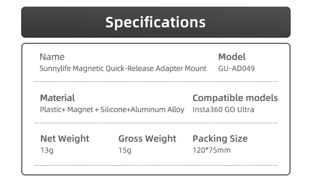The width and height of the screenshot is (311, 183).
Task: Click the Net Weight heading
Action: [x=64, y=139]
